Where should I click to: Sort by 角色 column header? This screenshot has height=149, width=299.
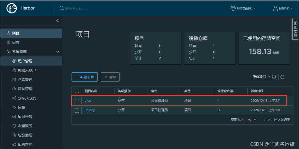tap(154, 91)
